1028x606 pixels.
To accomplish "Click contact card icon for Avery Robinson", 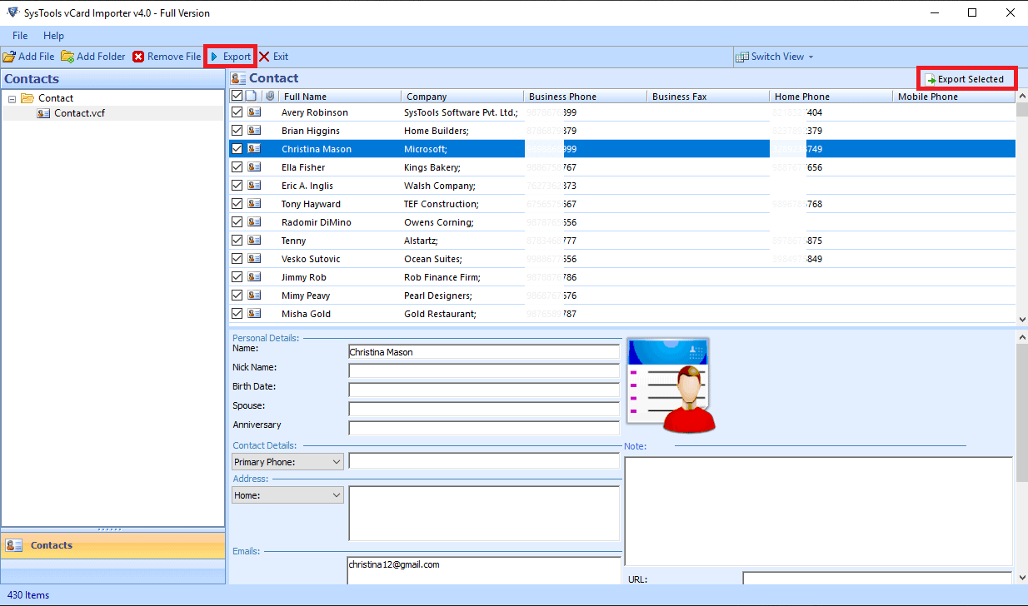I will (254, 112).
